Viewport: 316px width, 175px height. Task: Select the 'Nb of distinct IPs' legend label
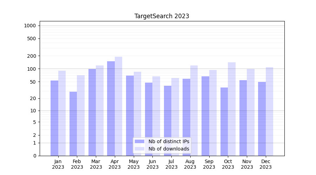169,141
